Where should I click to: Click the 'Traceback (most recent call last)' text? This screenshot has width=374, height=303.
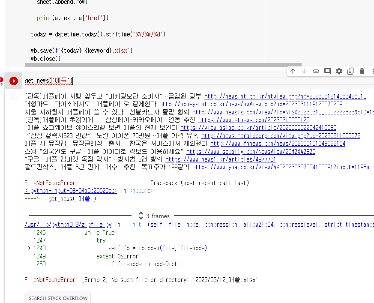pyautogui.click(x=200, y=183)
